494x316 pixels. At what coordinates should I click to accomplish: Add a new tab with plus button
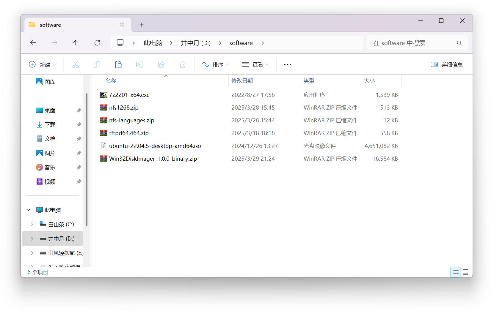(x=142, y=25)
